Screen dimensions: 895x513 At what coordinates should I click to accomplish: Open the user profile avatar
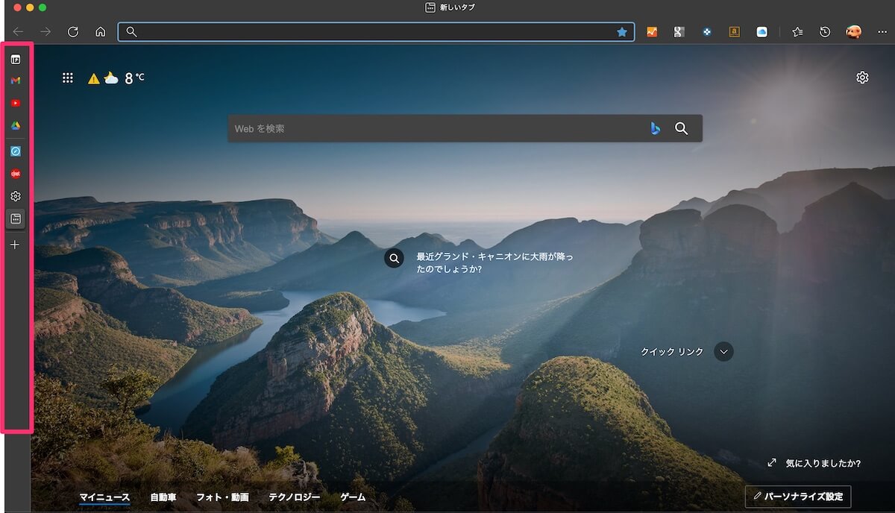853,32
